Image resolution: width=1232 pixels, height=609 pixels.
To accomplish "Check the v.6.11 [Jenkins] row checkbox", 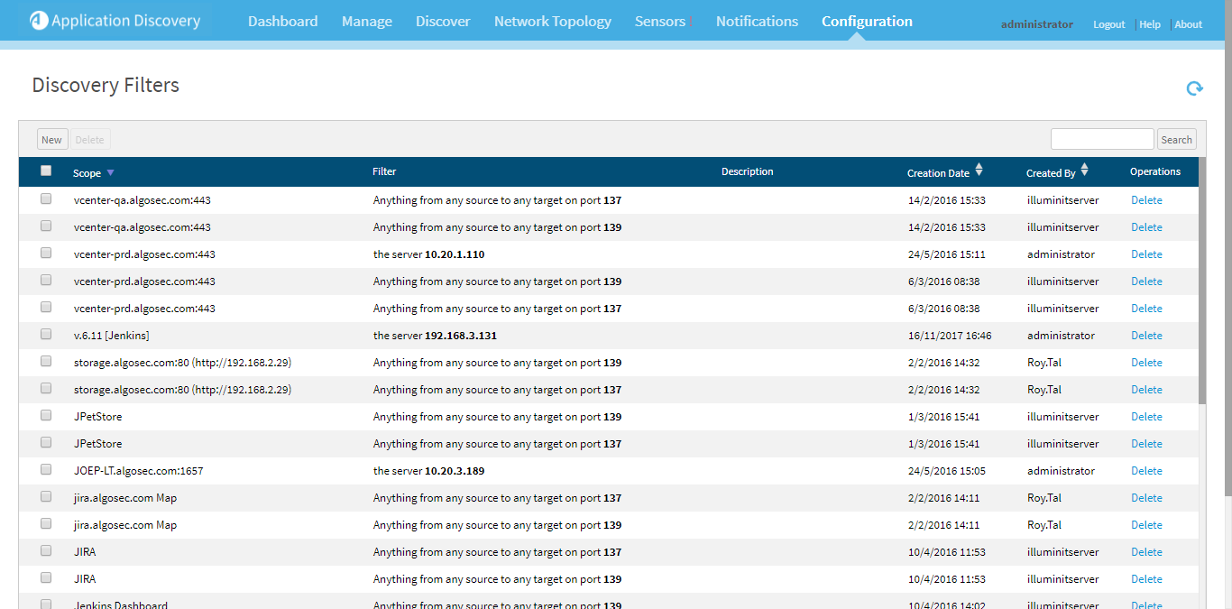I will 46,334.
